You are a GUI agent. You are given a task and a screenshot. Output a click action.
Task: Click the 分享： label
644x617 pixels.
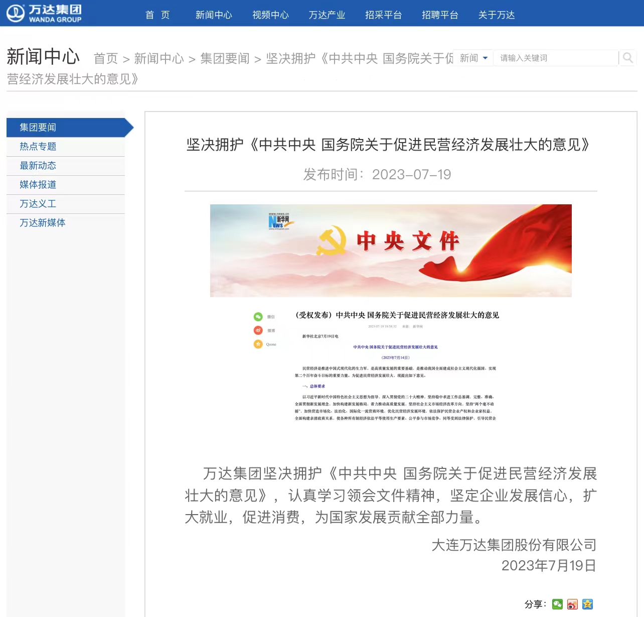click(x=536, y=604)
